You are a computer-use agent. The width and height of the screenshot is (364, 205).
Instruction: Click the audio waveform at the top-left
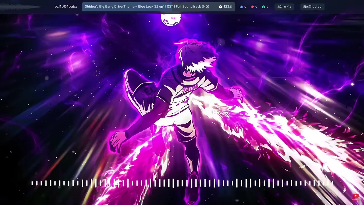21,7
